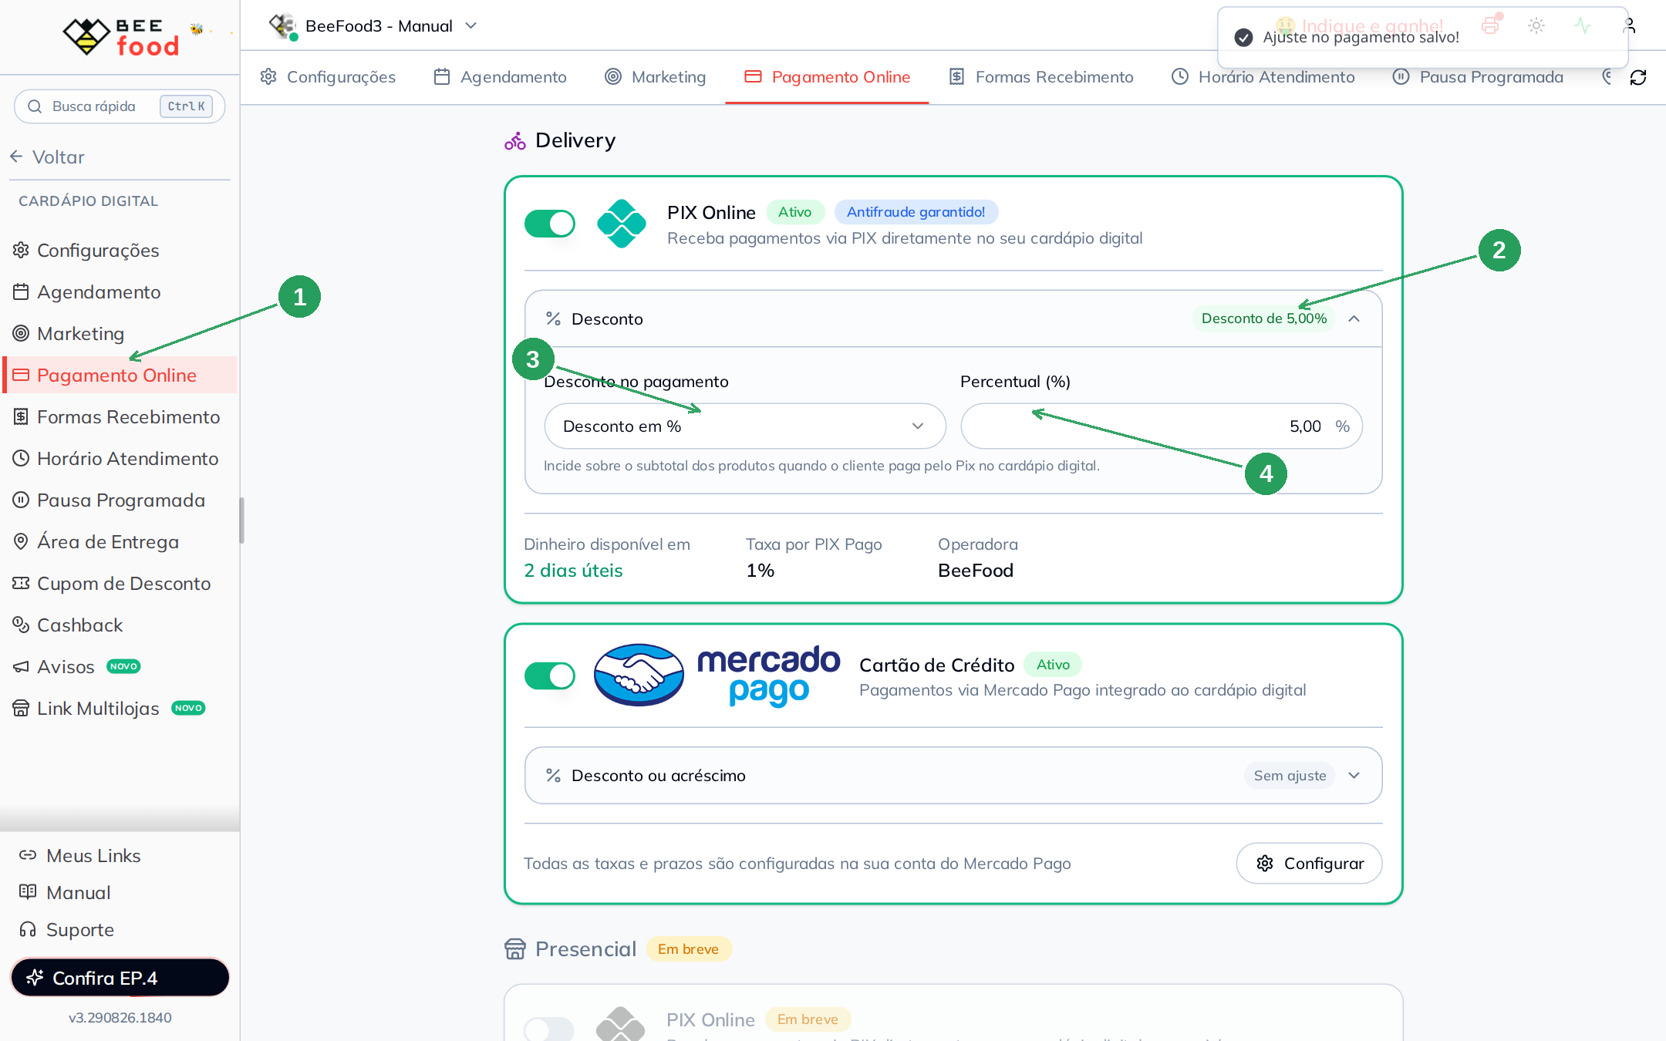Open the Suporte text link
Screen dimensions: 1666x1041
tap(80, 929)
